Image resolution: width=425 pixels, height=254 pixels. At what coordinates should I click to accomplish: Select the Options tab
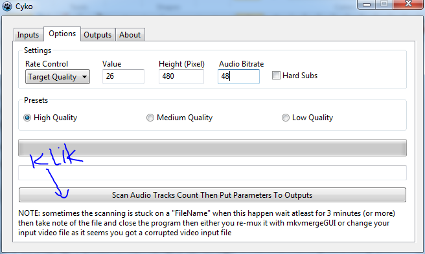pyautogui.click(x=62, y=34)
